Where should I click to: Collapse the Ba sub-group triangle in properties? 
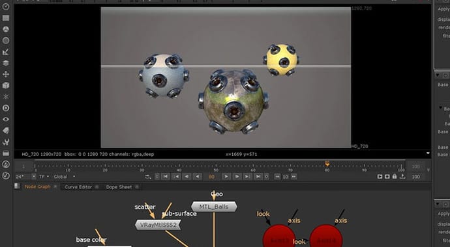pos(440,108)
